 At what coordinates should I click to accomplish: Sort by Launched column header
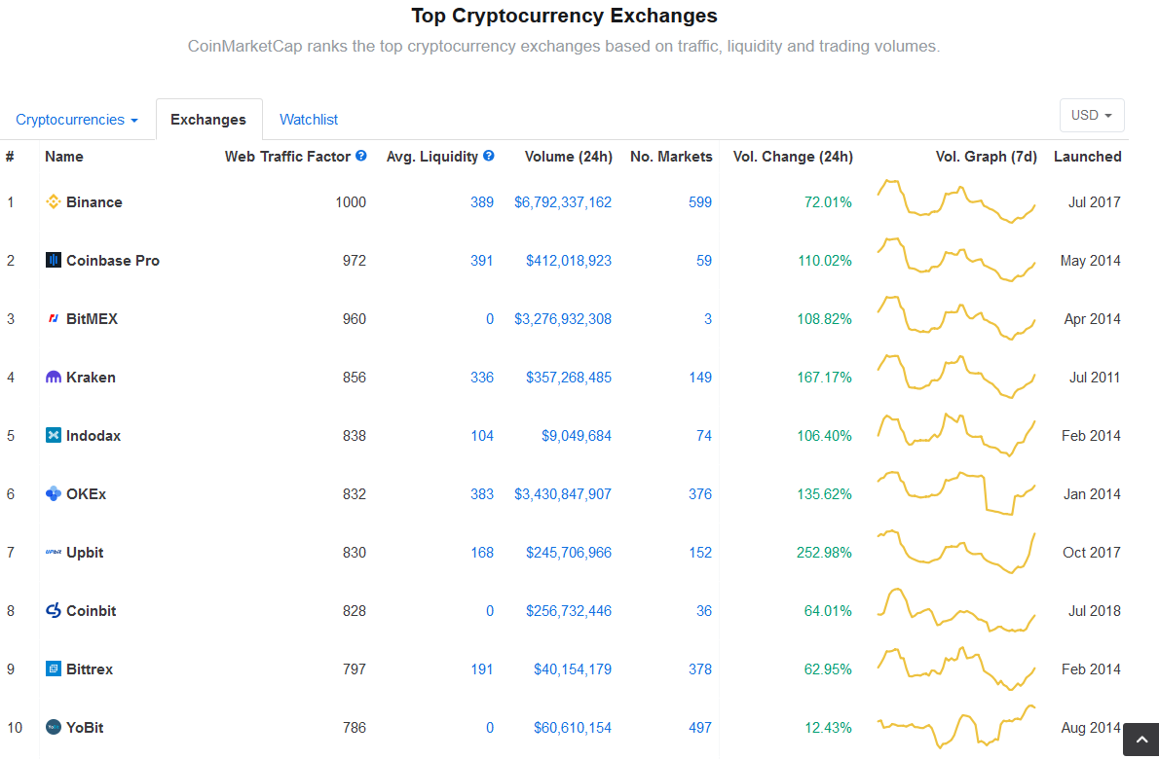1087,157
